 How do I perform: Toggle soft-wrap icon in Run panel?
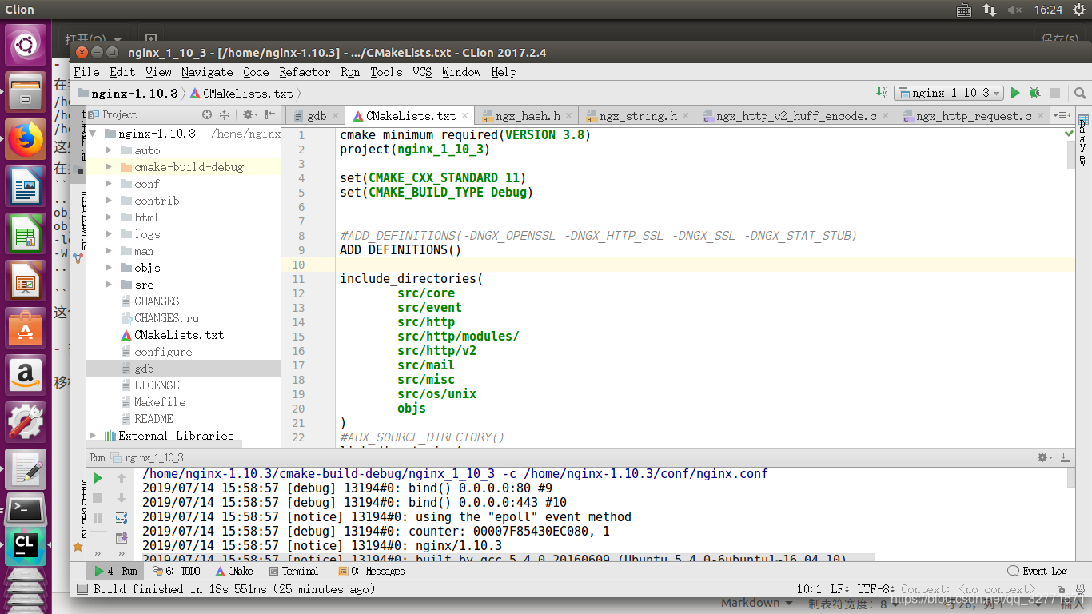(x=122, y=518)
